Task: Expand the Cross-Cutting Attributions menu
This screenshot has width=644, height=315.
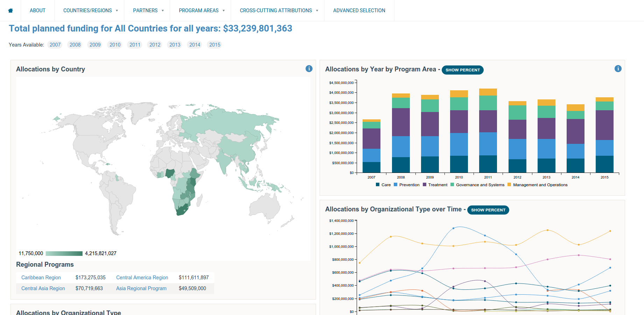Action: click(279, 10)
